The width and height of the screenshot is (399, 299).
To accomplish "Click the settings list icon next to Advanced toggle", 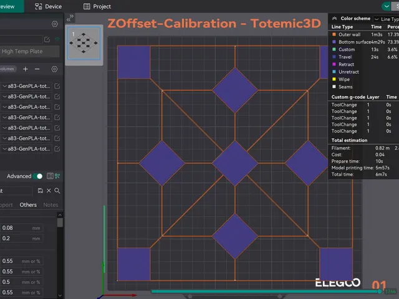I will [50, 176].
